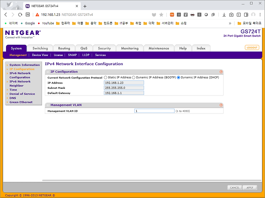Open the Help tab
265x198 pixels.
183,48
